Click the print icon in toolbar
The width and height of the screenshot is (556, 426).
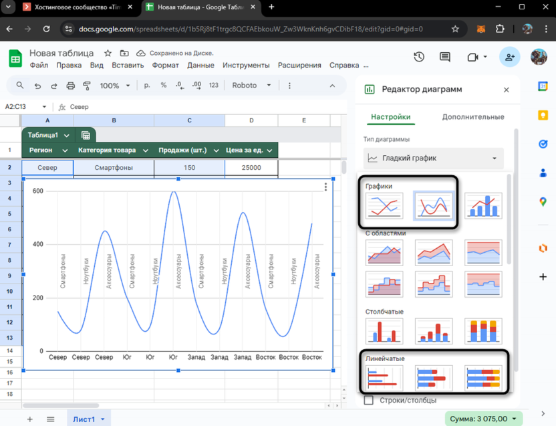click(71, 86)
